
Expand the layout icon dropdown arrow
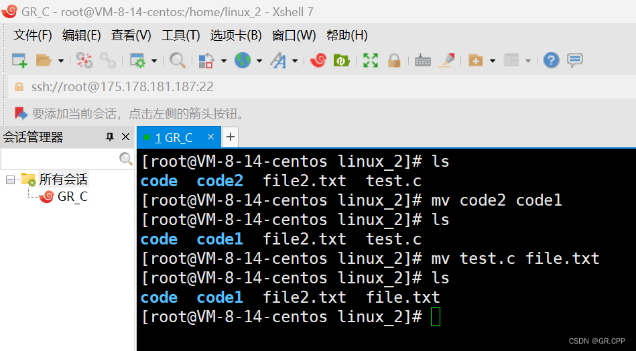coord(527,61)
